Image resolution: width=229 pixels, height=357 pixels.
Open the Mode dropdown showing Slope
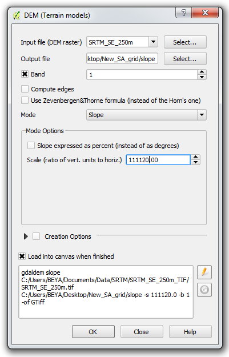point(202,115)
